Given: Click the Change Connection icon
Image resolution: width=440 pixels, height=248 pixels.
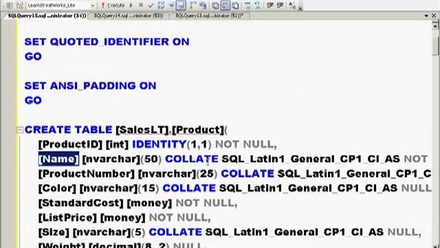Looking at the screenshot, I should coord(19,5).
